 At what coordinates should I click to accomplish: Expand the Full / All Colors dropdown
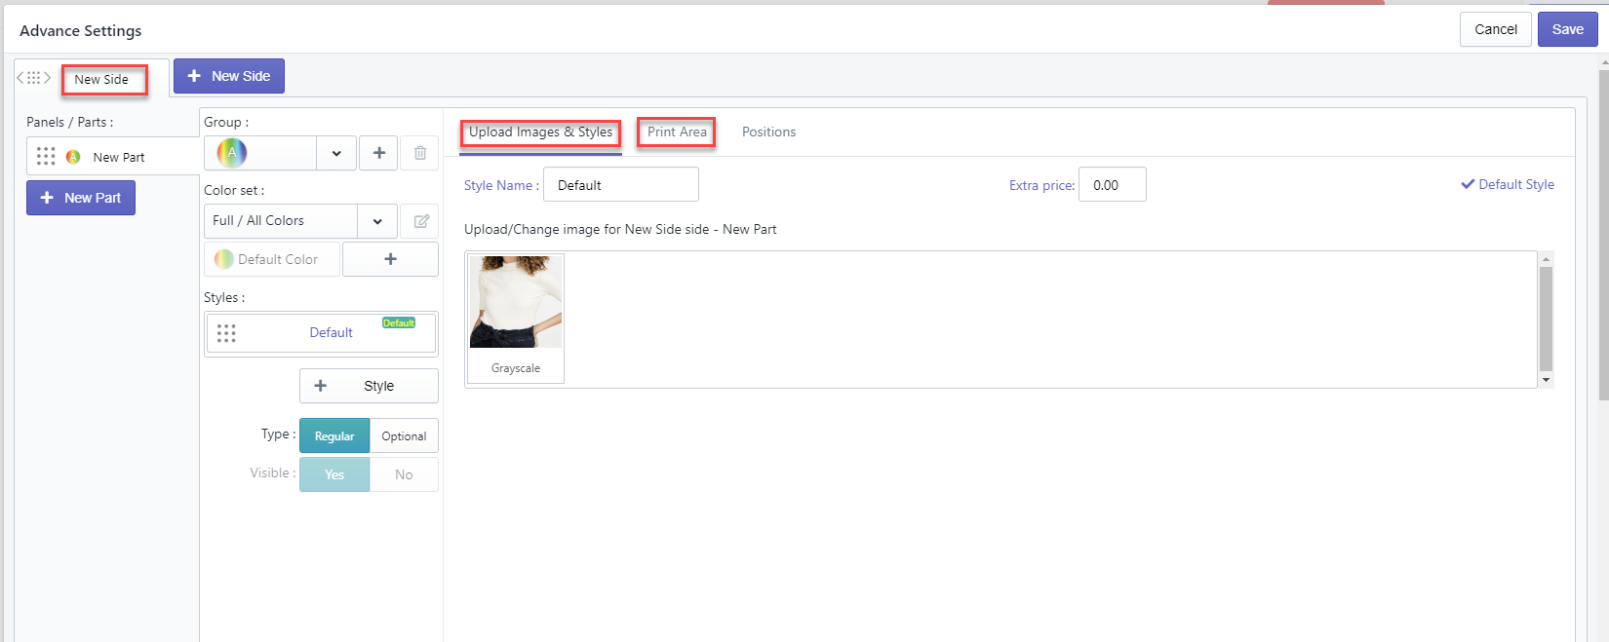click(377, 221)
